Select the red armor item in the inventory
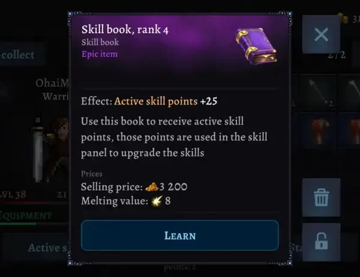This screenshot has height=277, width=360. tap(319, 131)
